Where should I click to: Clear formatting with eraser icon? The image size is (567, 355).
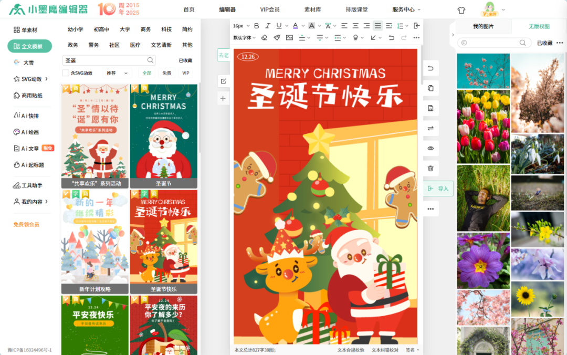[x=264, y=38]
